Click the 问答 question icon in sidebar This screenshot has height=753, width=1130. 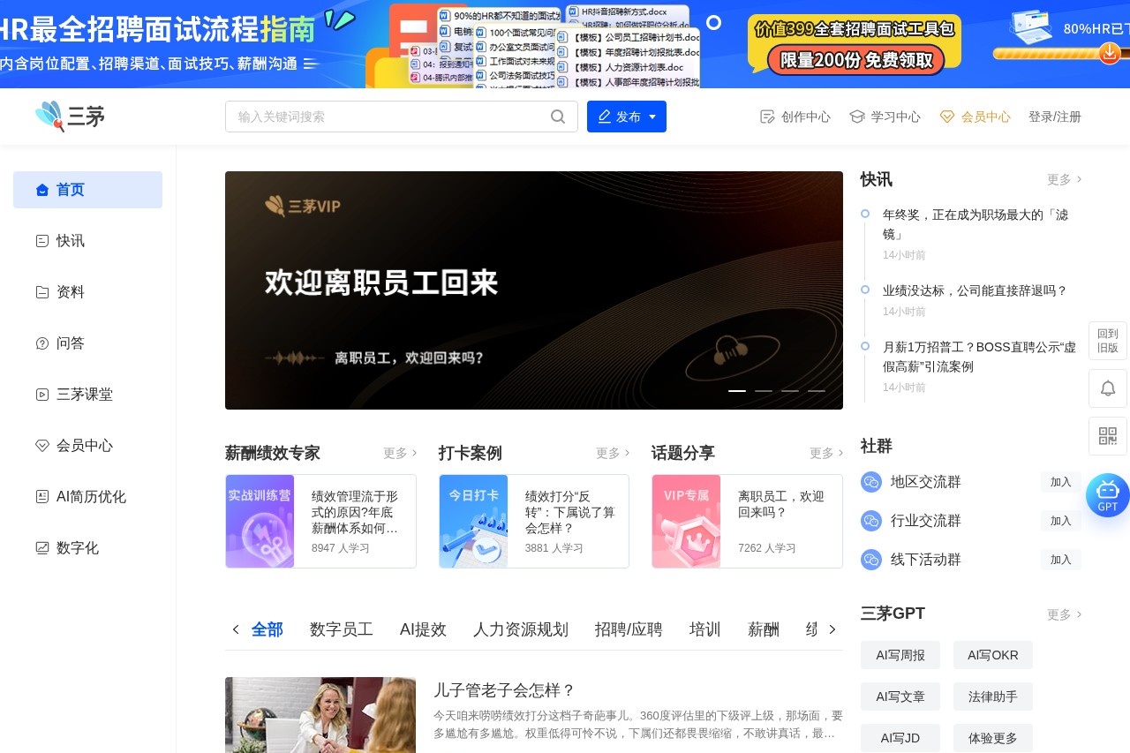pyautogui.click(x=41, y=343)
